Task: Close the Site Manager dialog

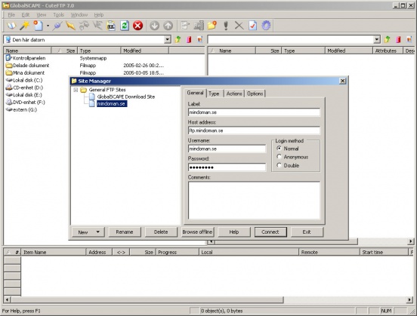Action: click(343, 81)
